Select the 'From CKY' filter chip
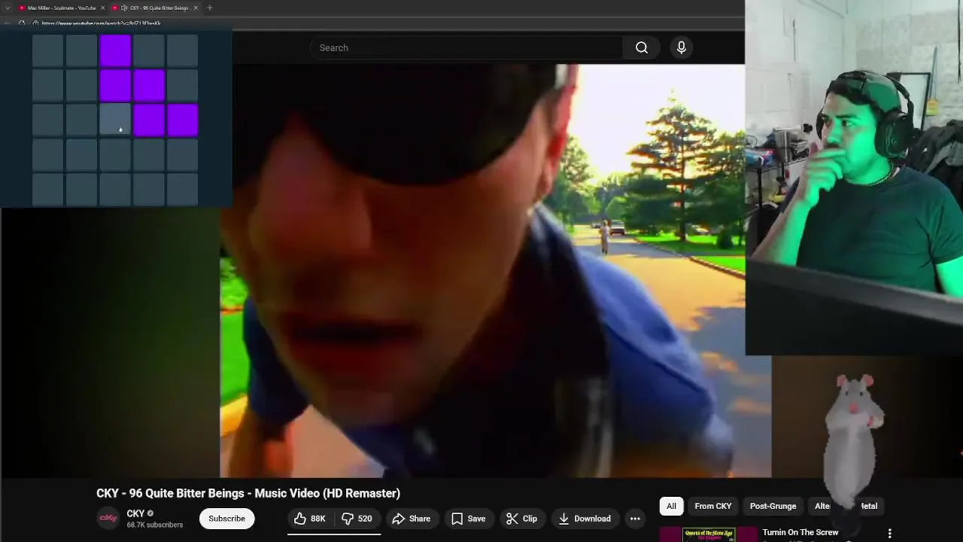 (713, 506)
